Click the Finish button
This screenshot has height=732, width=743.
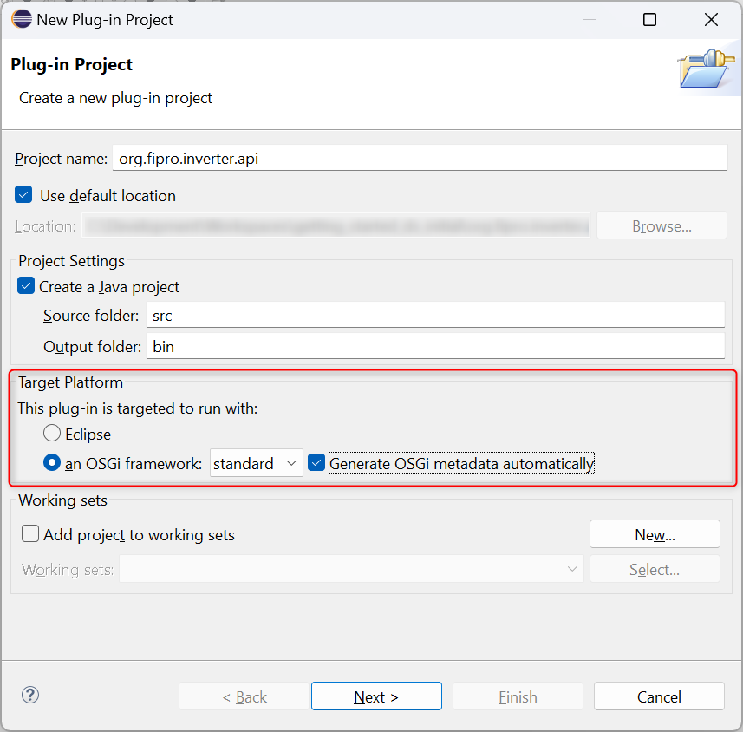pyautogui.click(x=518, y=696)
